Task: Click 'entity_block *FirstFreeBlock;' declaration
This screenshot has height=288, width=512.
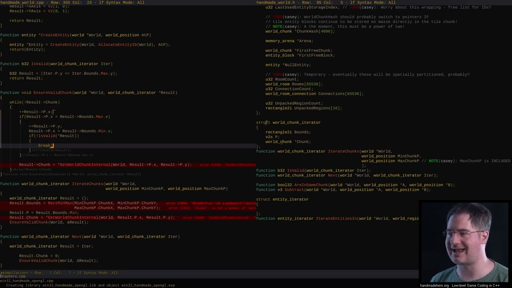Action: coord(300,55)
